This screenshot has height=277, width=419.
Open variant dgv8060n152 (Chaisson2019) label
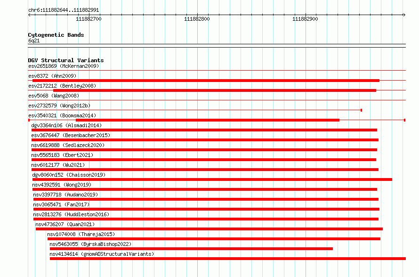pyautogui.click(x=69, y=175)
